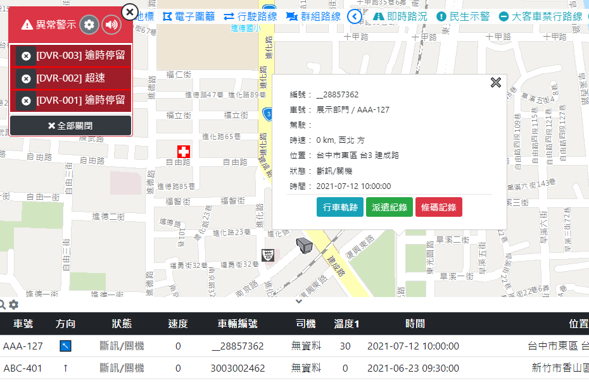The width and height of the screenshot is (589, 383).
Task: Click the 行車軌跡 driving track button
Action: [339, 207]
